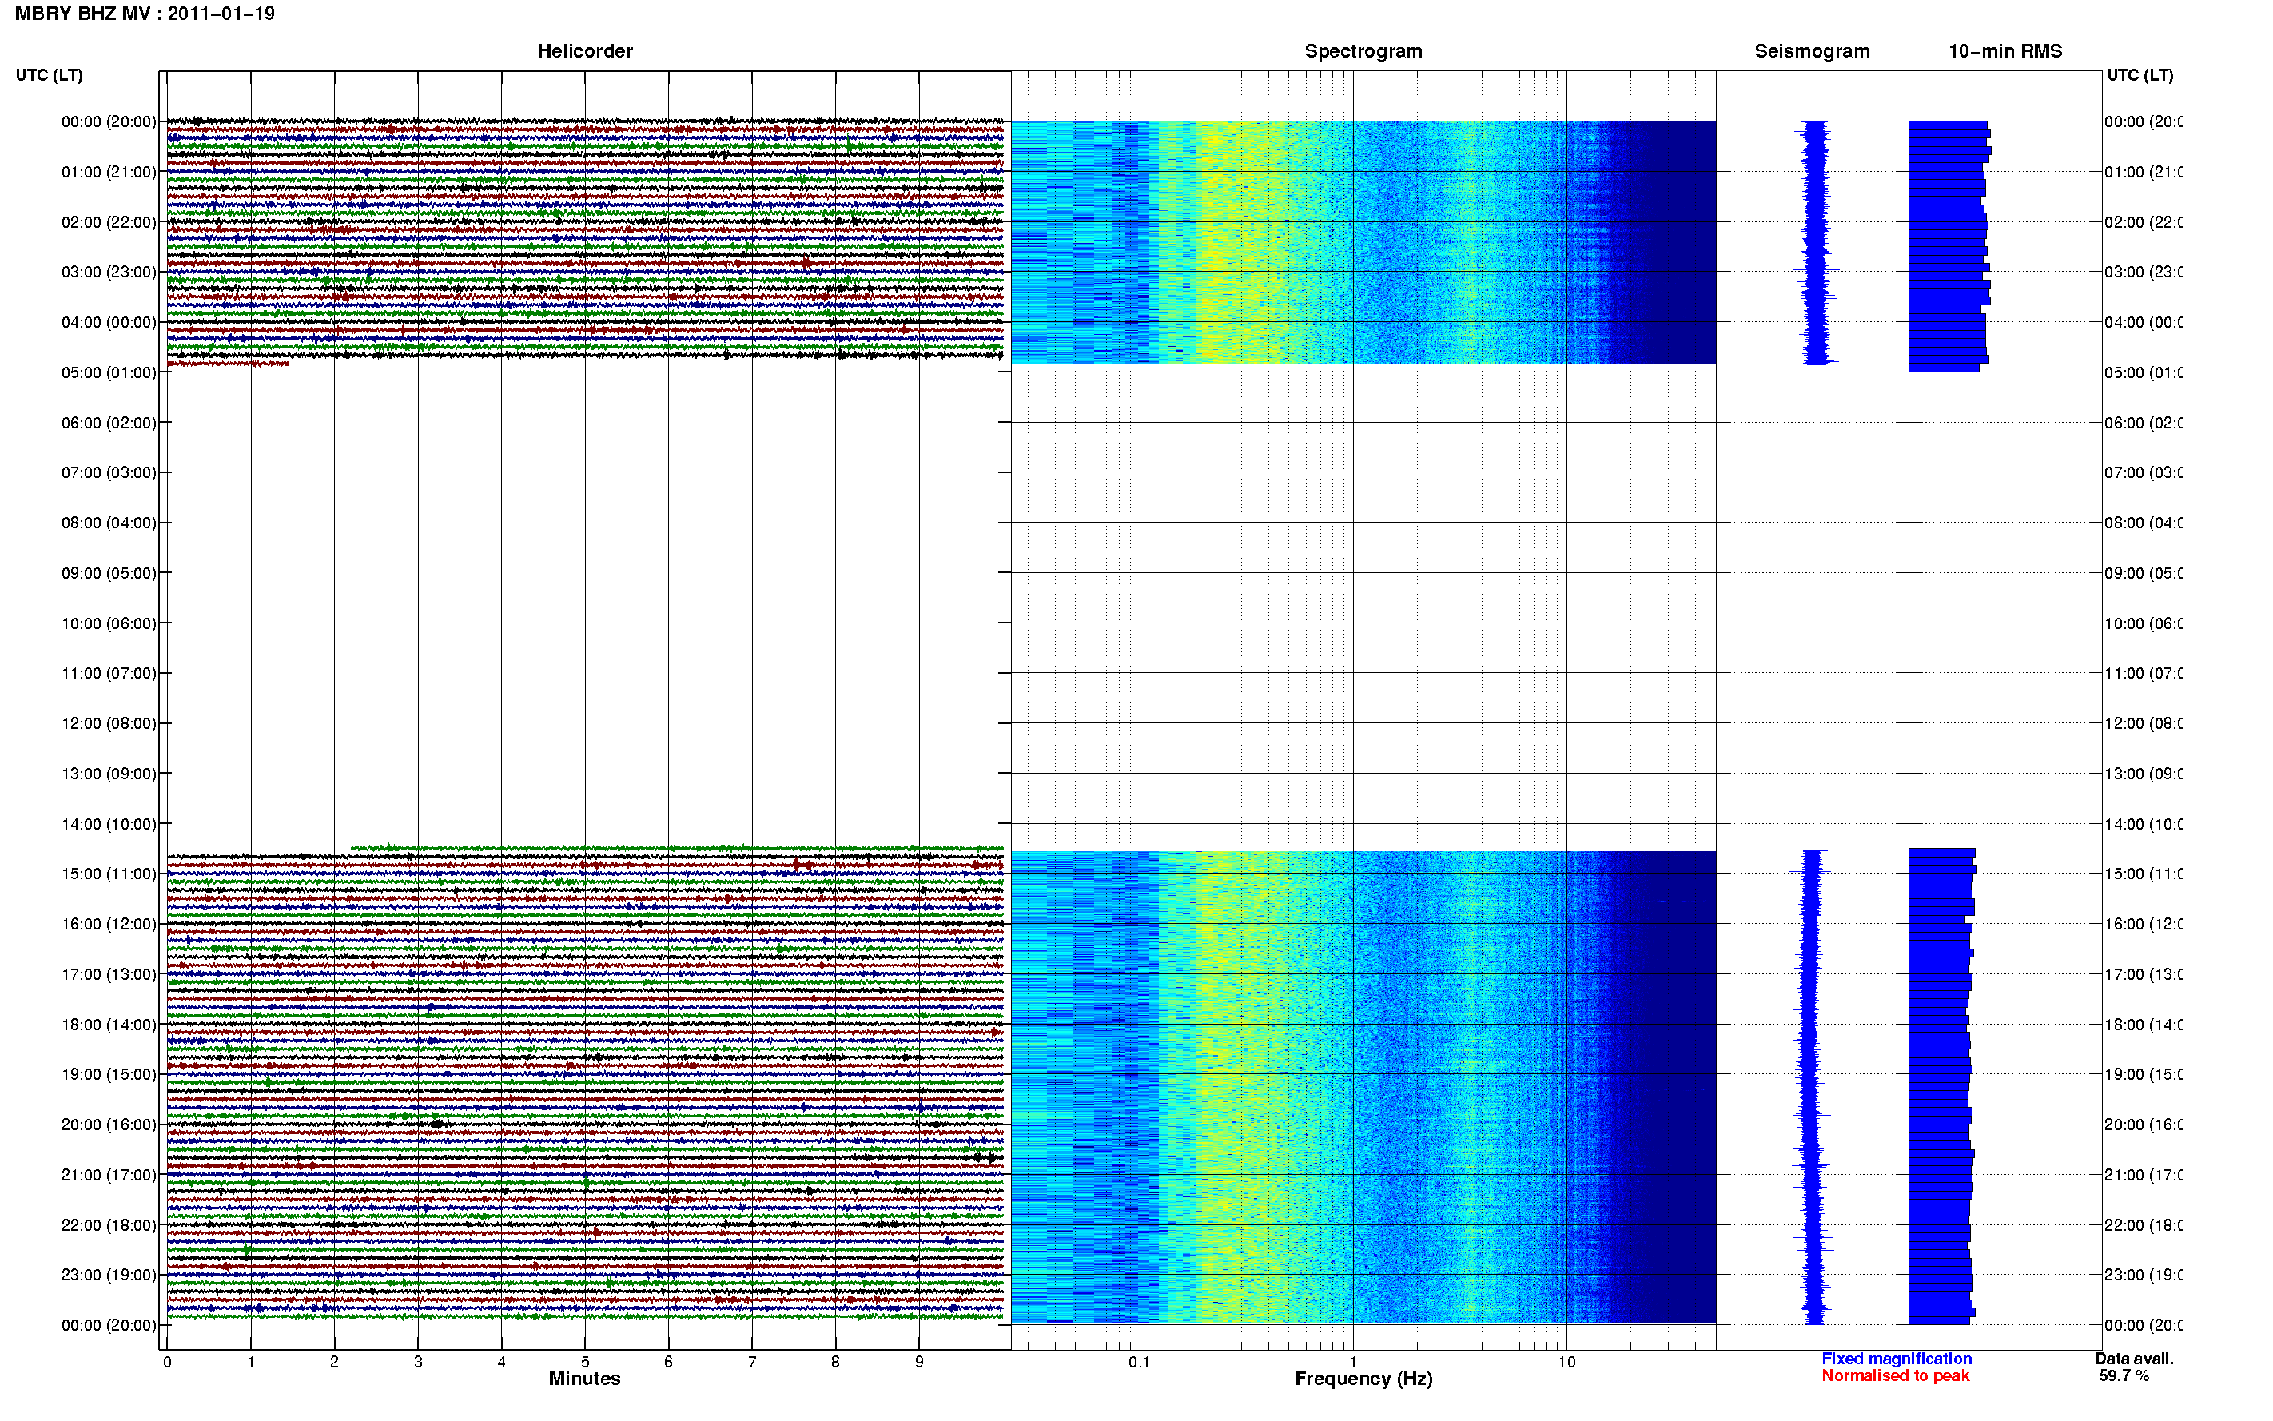Click left time label '22:00 (18:00)'
Image resolution: width=2273 pixels, height=1421 pixels.
[109, 1225]
